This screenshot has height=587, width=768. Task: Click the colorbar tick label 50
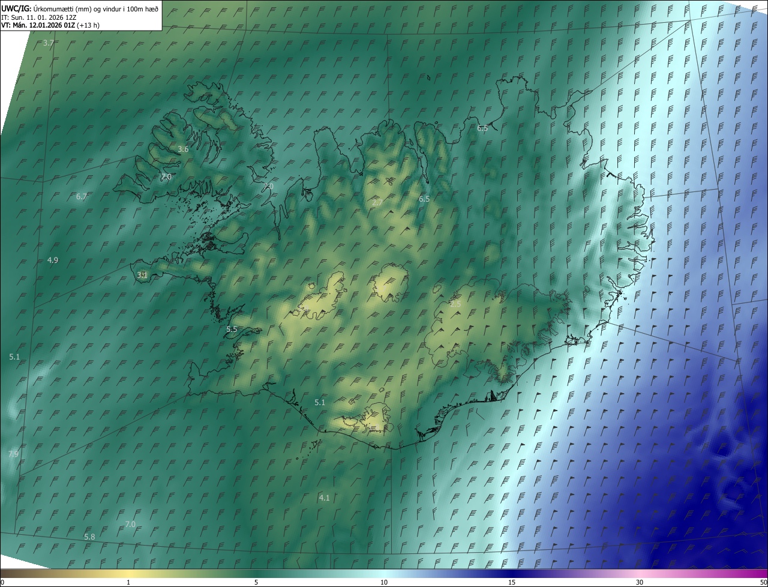763,582
